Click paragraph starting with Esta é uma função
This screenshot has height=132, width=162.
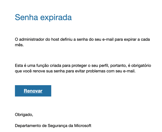tap(83, 68)
